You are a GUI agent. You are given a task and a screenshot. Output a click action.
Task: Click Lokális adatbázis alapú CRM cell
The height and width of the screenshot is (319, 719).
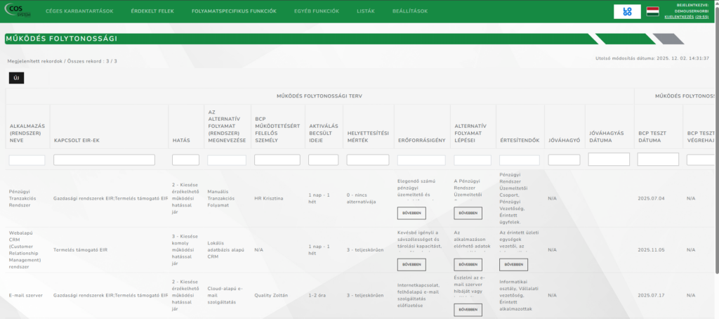226,249
